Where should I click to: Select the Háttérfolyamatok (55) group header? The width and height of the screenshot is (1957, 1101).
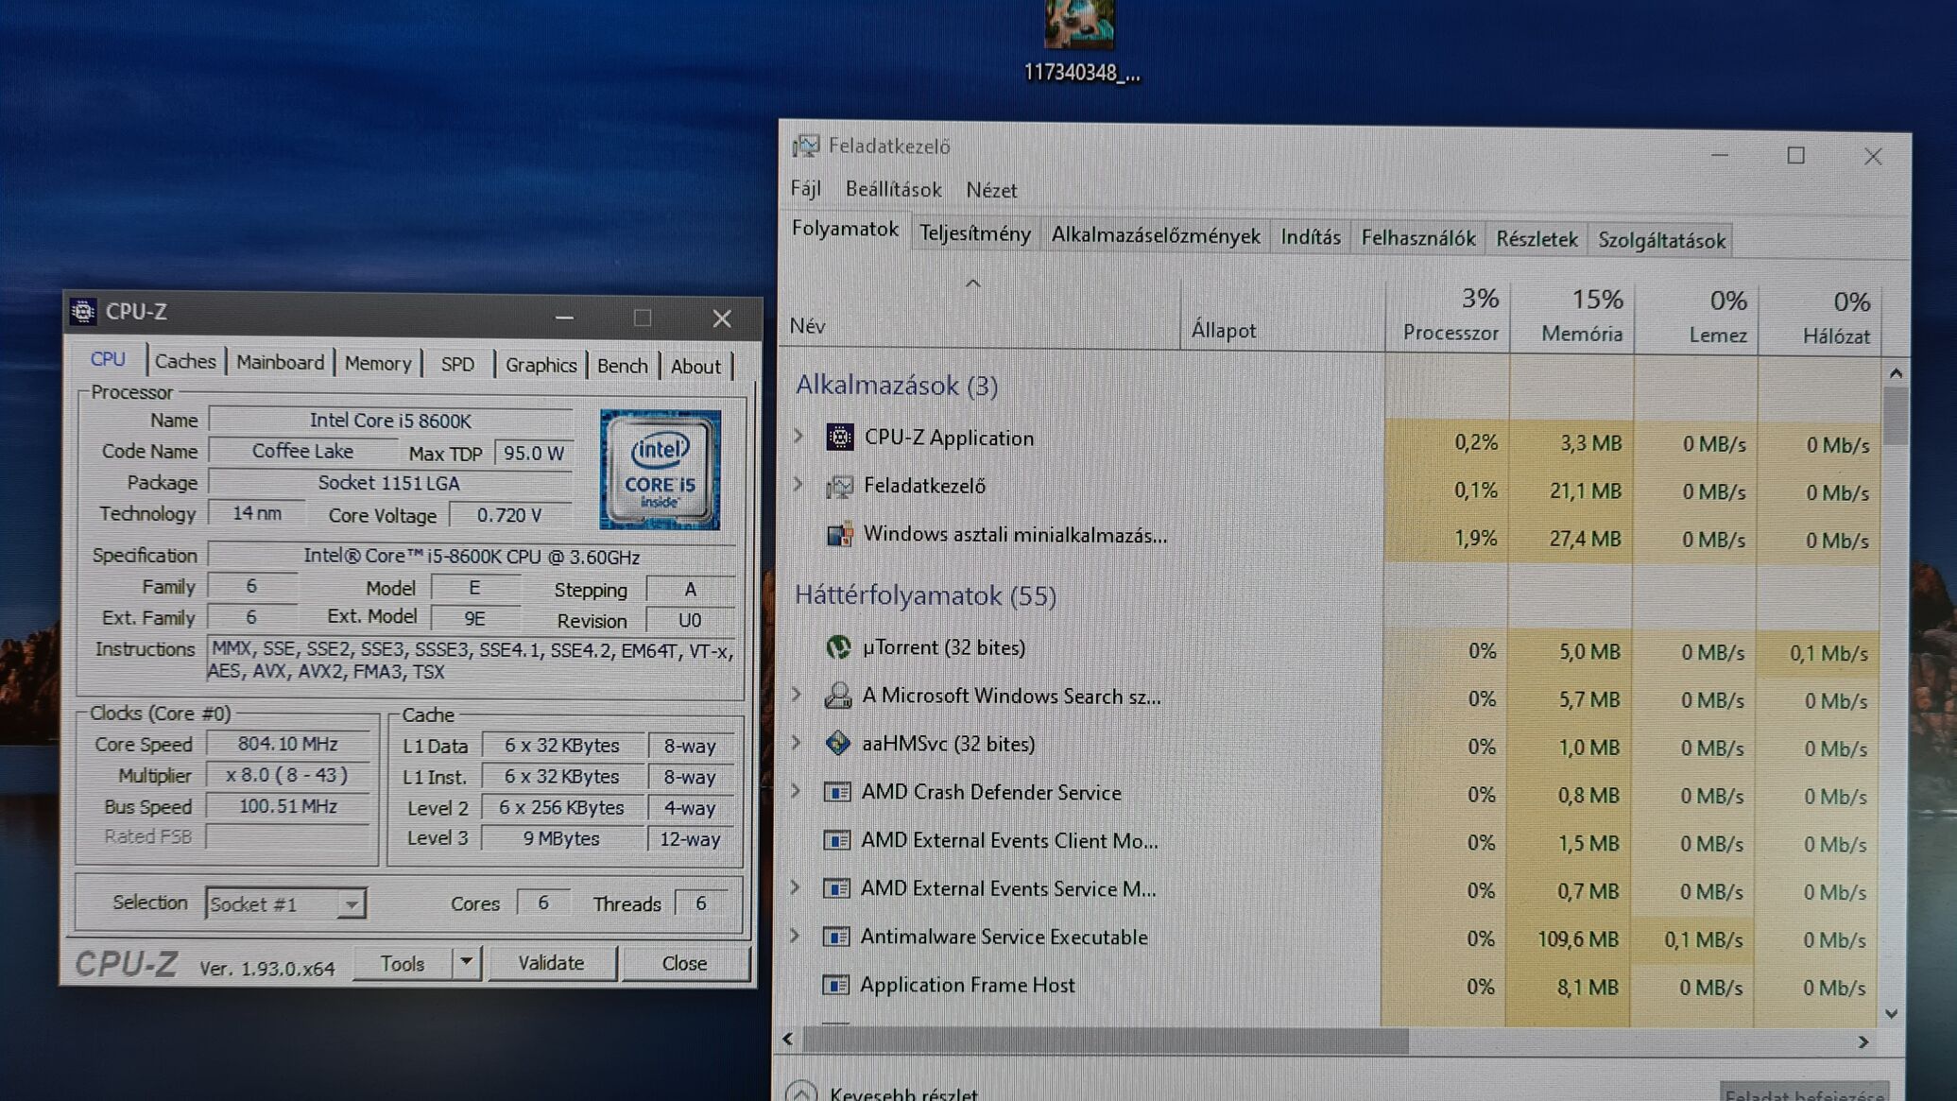[925, 595]
